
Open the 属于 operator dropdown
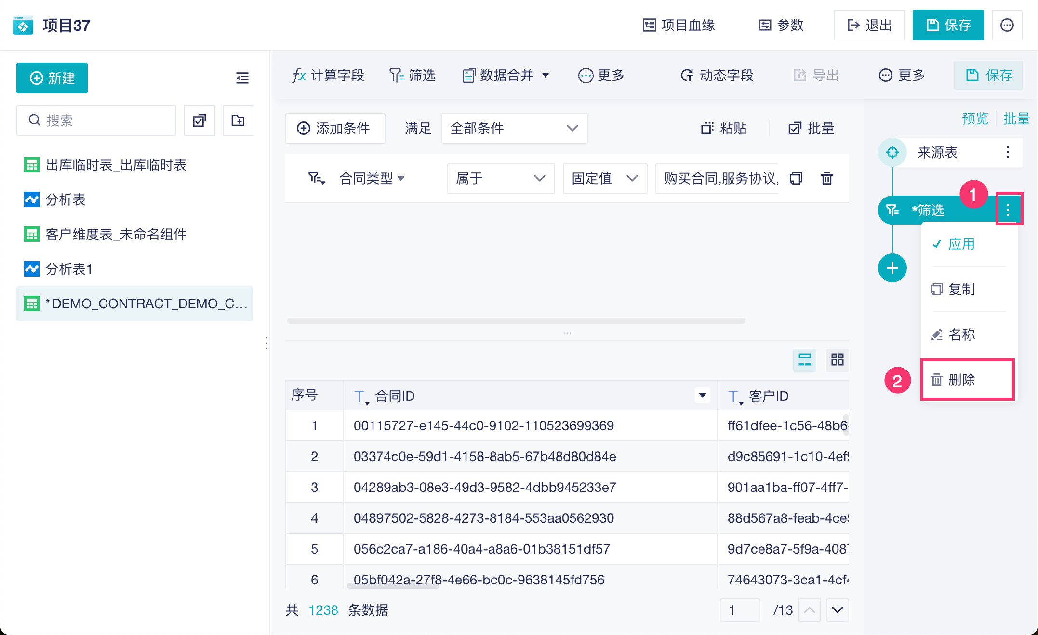coord(500,178)
